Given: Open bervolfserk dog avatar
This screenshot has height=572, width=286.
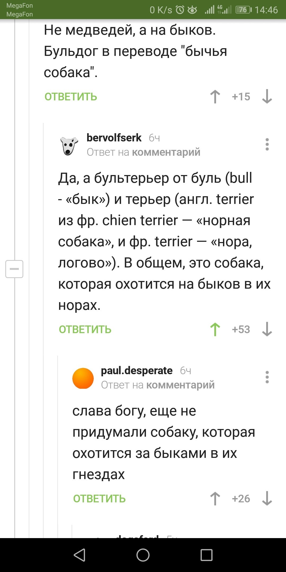Looking at the screenshot, I should tap(69, 145).
